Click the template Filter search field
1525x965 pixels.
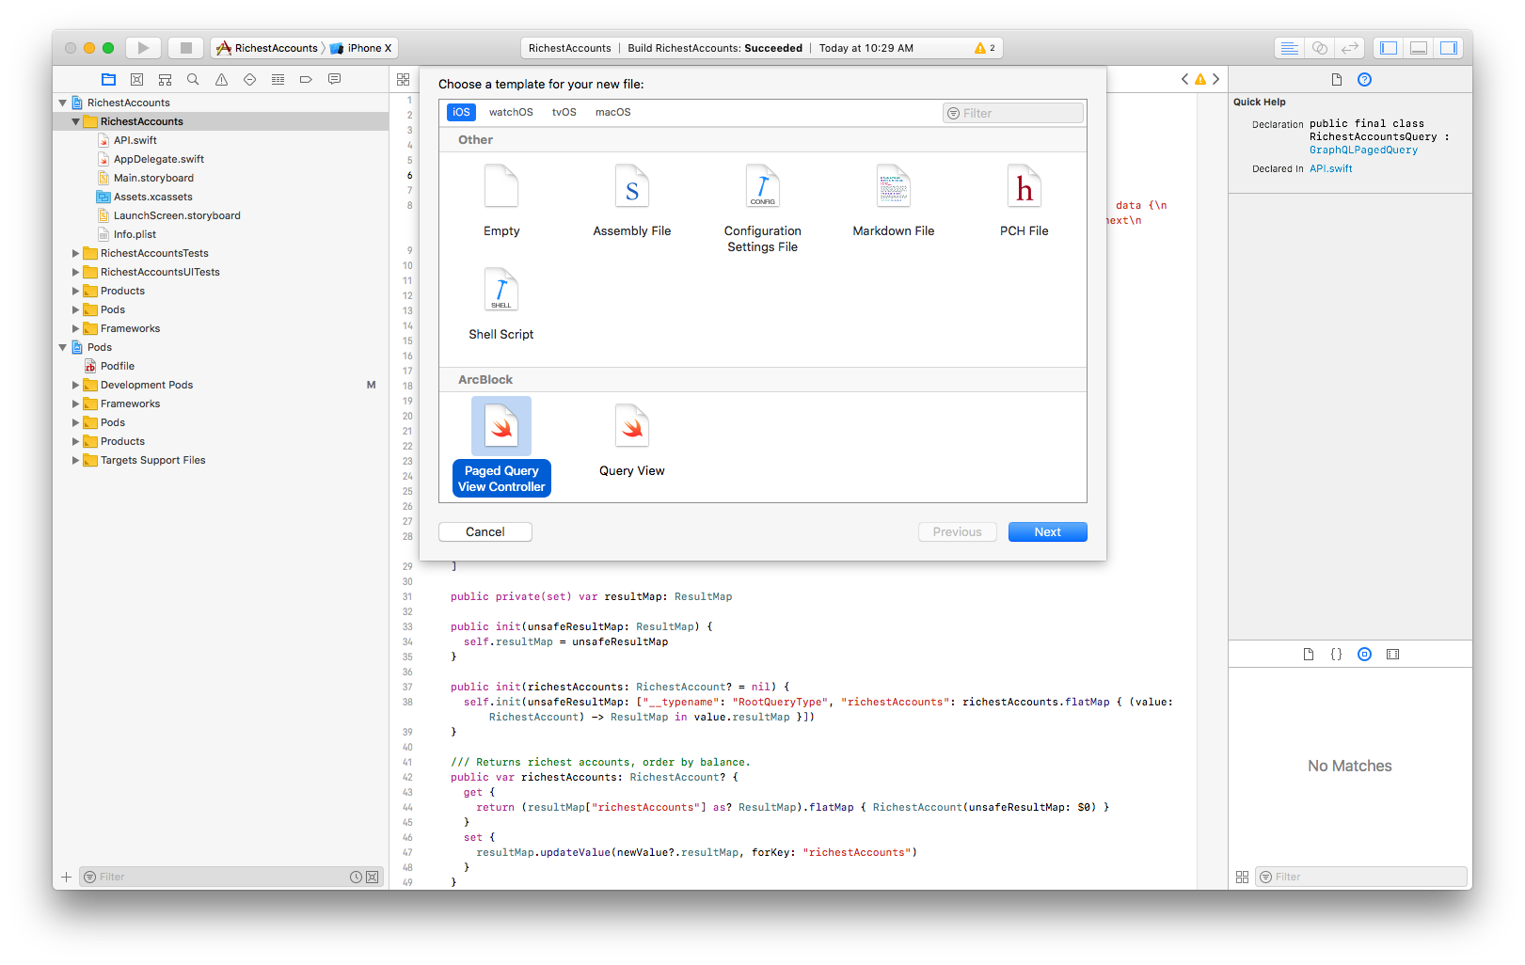(x=1013, y=114)
